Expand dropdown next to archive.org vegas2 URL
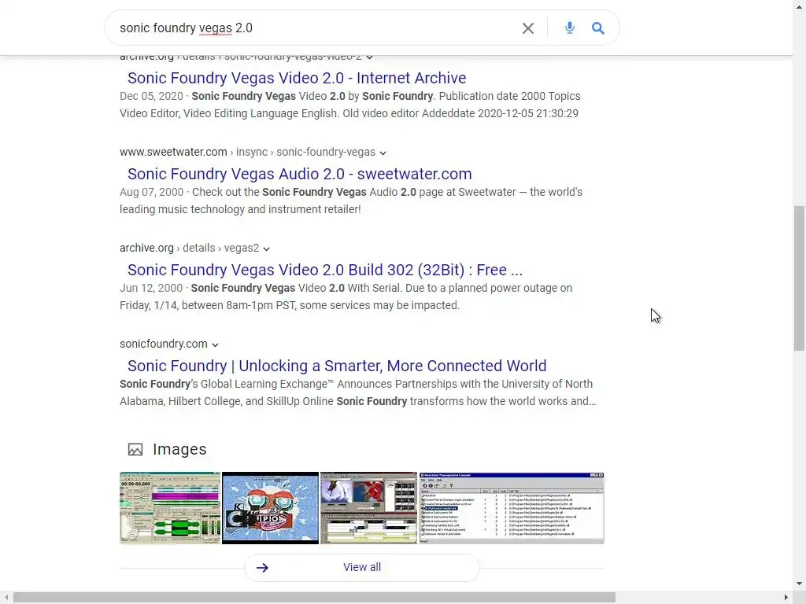The width and height of the screenshot is (806, 604). coord(266,249)
